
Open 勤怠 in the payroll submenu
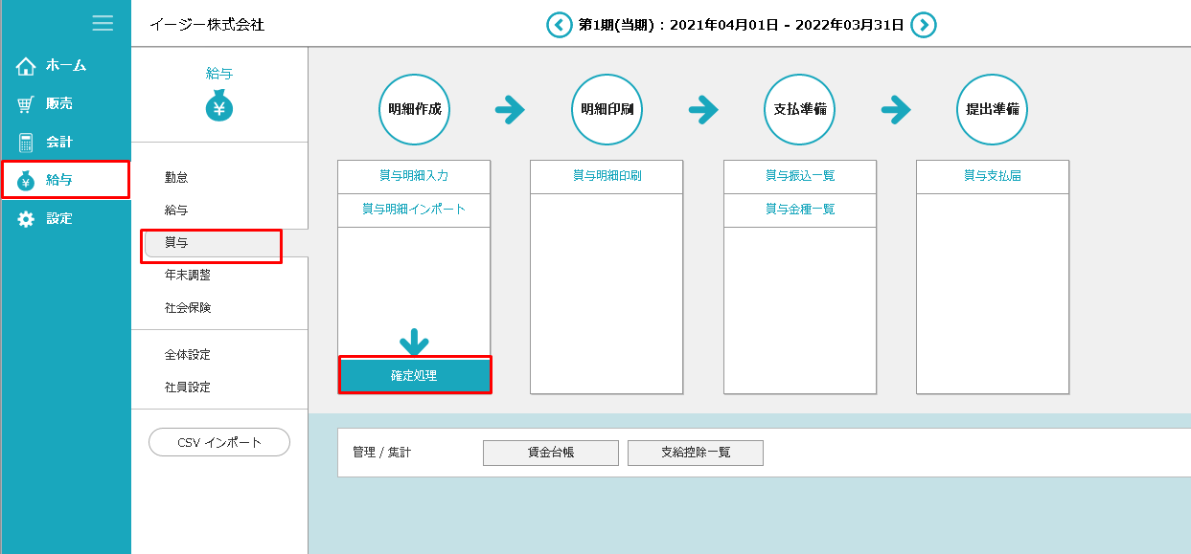pyautogui.click(x=176, y=178)
